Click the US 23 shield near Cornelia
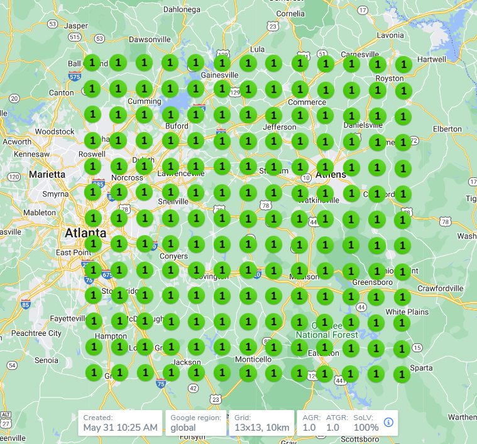 click(x=273, y=26)
